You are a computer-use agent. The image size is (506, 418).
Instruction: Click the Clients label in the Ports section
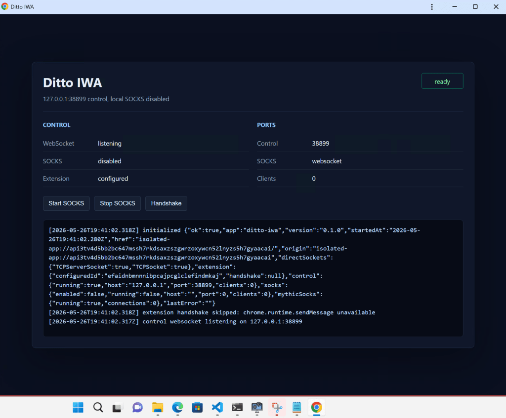(266, 179)
